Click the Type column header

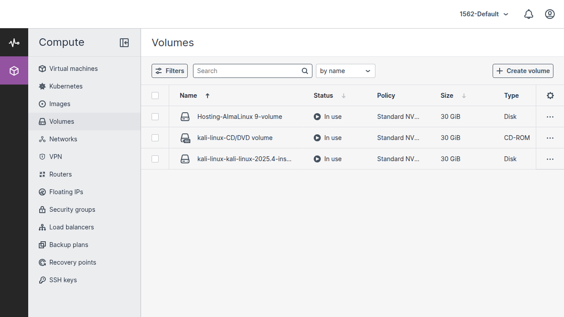[511, 96]
